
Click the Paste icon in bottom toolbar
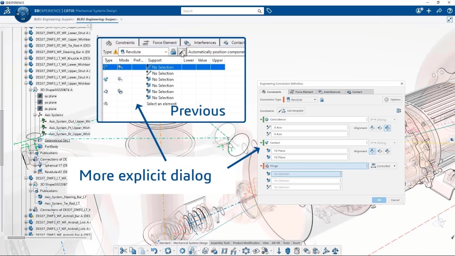pos(142,251)
